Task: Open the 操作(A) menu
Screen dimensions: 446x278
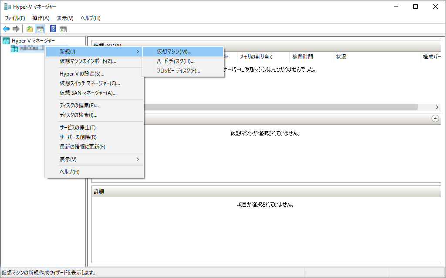Action: tap(41, 18)
